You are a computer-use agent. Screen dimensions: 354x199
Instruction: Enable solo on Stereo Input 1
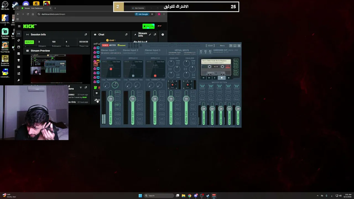118,119
